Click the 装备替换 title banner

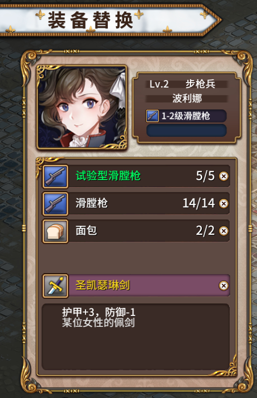coord(109,20)
